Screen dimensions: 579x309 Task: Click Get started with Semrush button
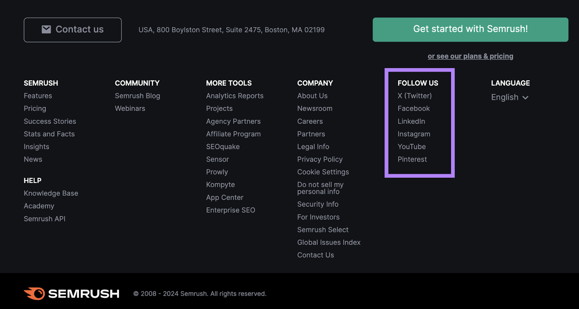pyautogui.click(x=470, y=29)
